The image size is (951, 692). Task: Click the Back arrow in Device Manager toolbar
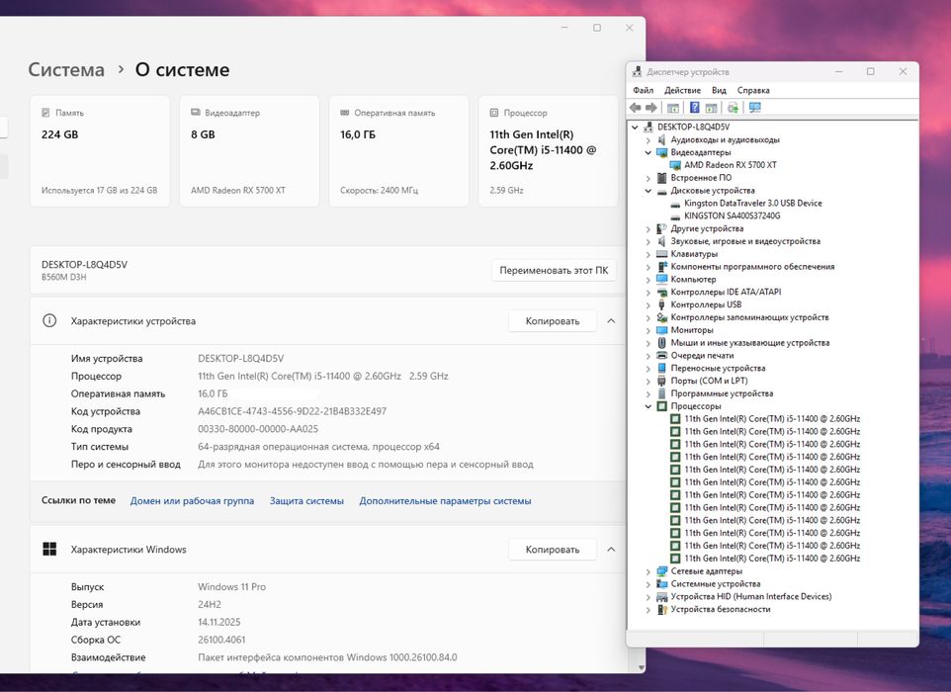(x=635, y=108)
